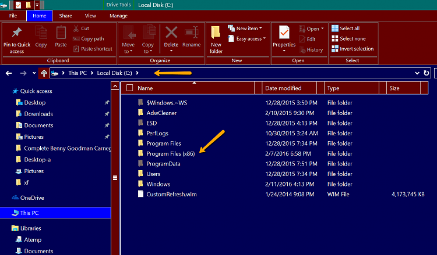Select the Program Files (x86) folder

tap(171, 153)
